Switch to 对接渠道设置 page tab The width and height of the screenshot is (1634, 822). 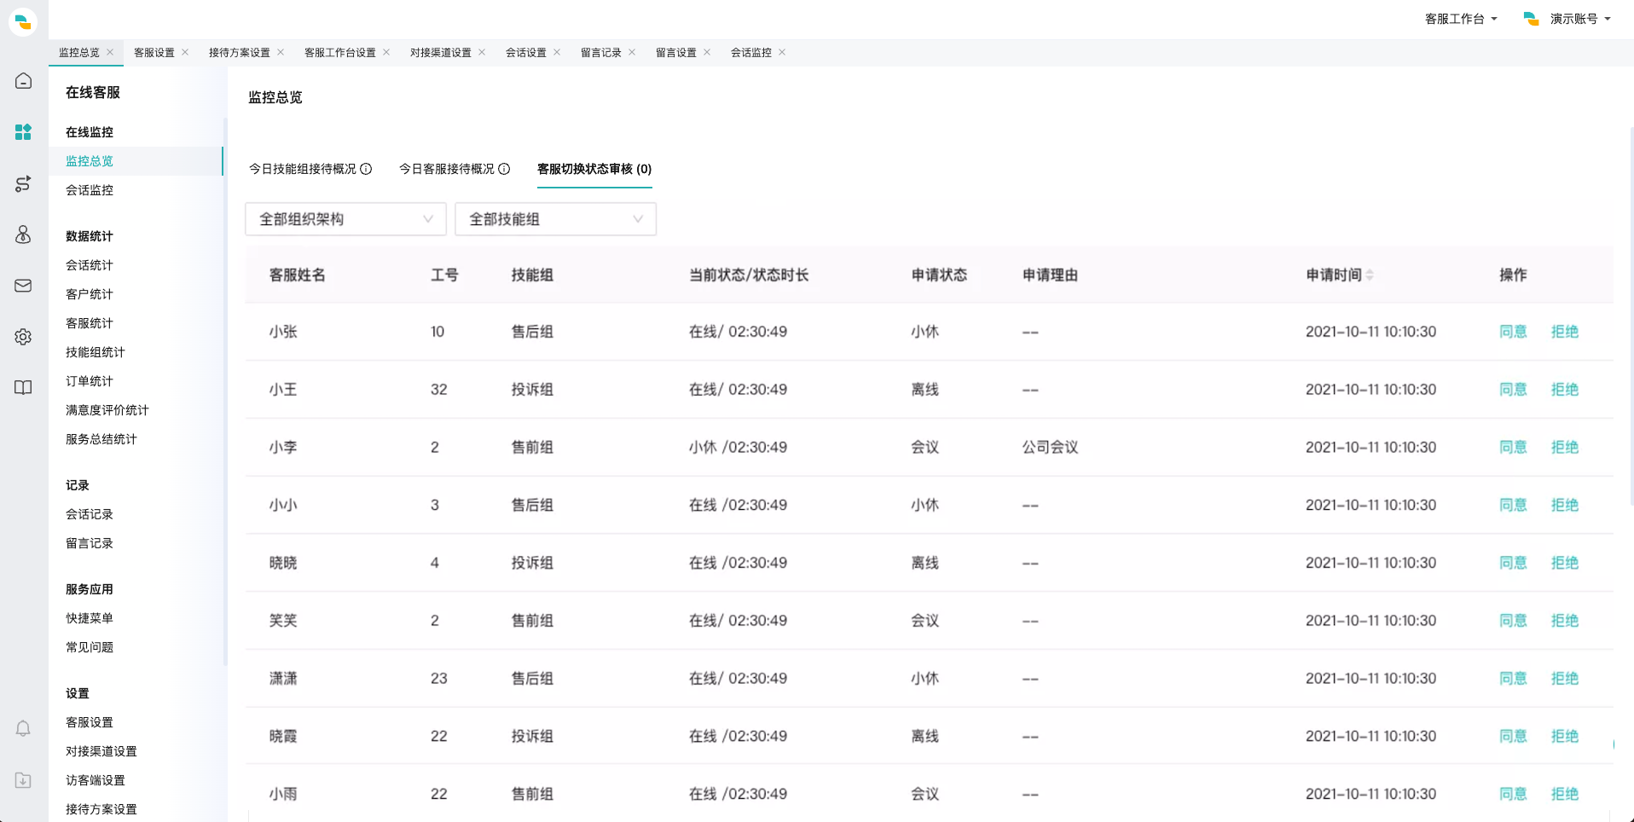[441, 52]
